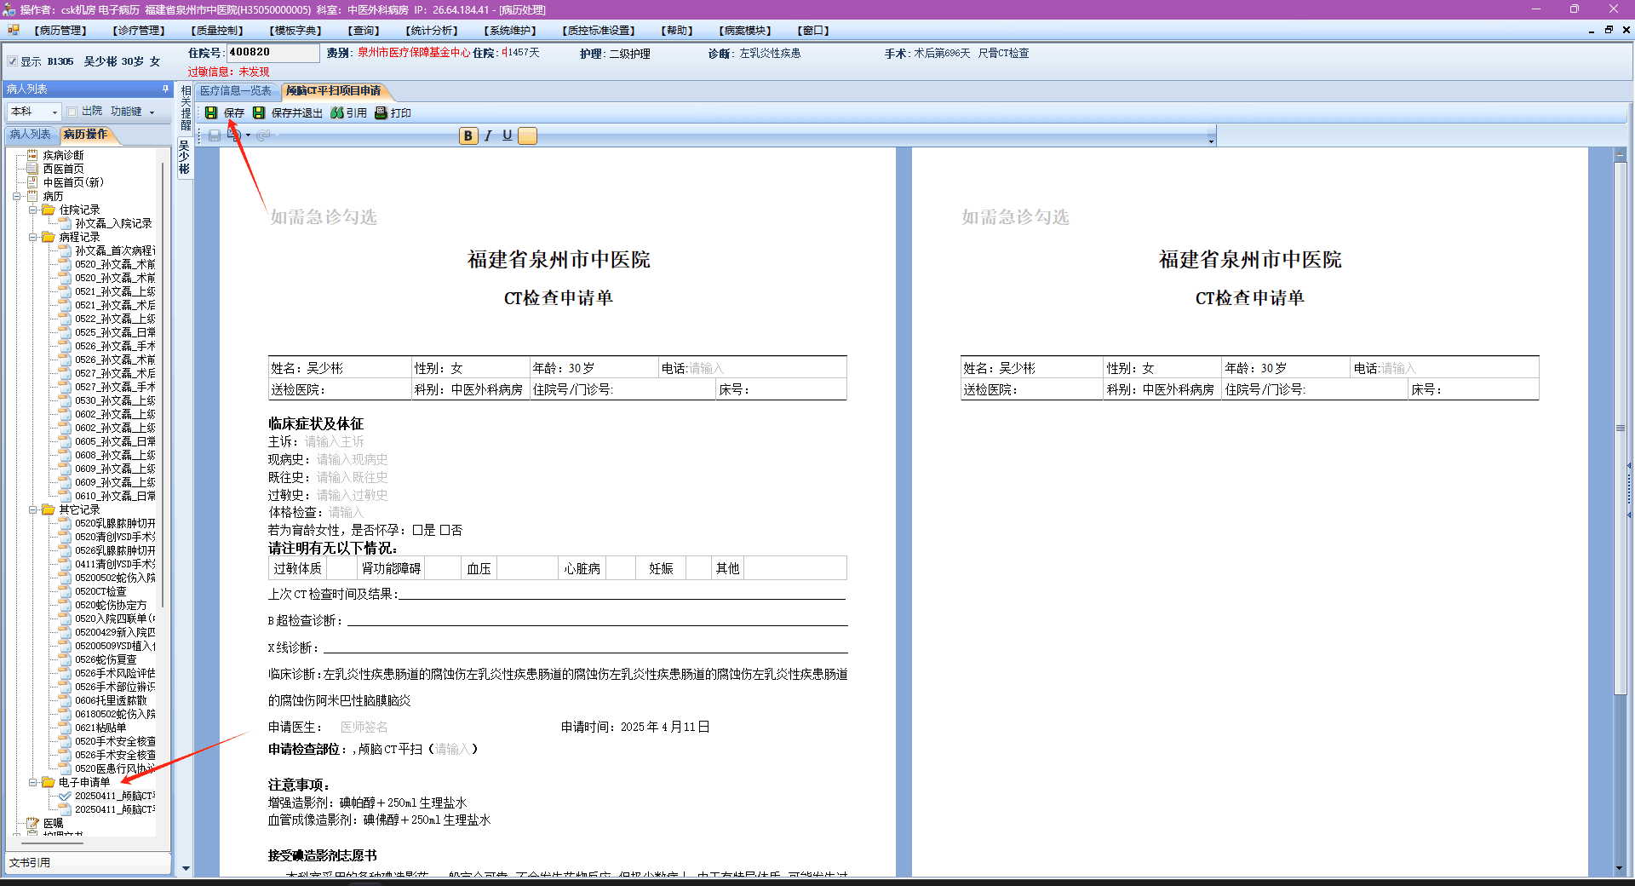The height and width of the screenshot is (886, 1635).
Task: Click the 打印 printer icon
Action: click(x=381, y=112)
